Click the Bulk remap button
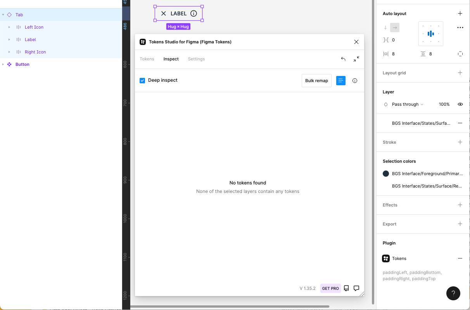The width and height of the screenshot is (470, 310). 316,81
